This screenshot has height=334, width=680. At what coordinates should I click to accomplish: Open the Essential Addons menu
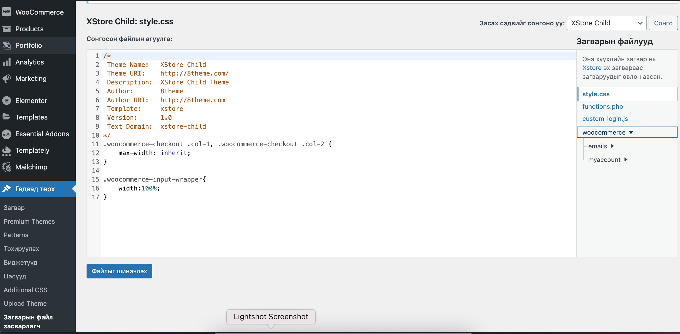[x=38, y=134]
